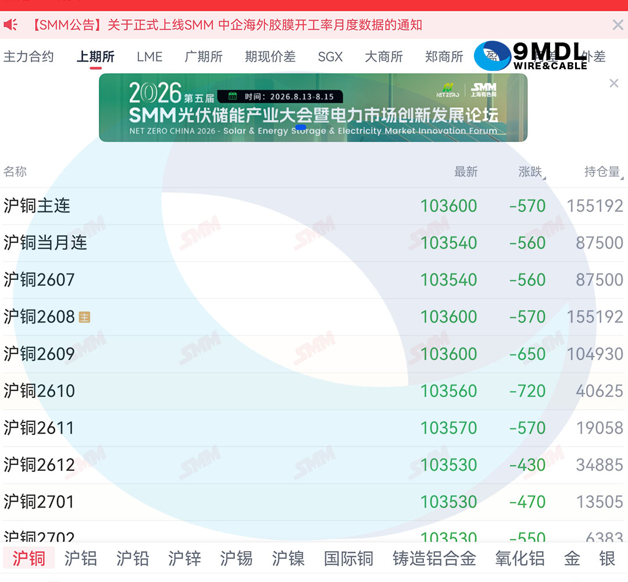Switch to the 沪铅 category
This screenshot has height=582, width=628.
click(x=133, y=558)
